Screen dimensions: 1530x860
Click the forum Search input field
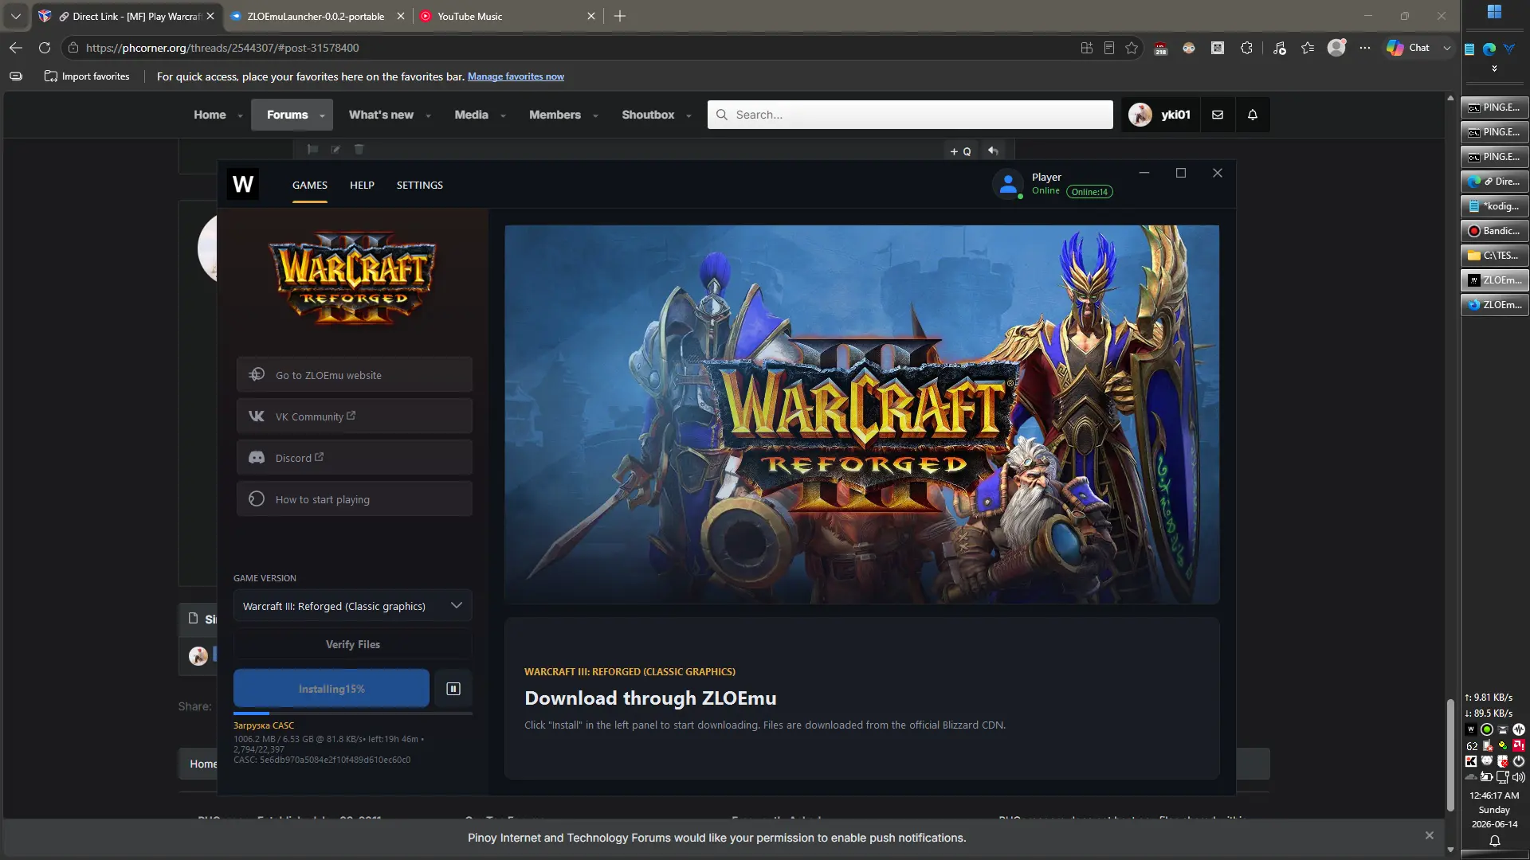click(910, 115)
